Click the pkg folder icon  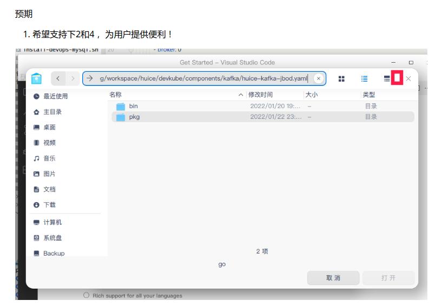click(x=121, y=117)
